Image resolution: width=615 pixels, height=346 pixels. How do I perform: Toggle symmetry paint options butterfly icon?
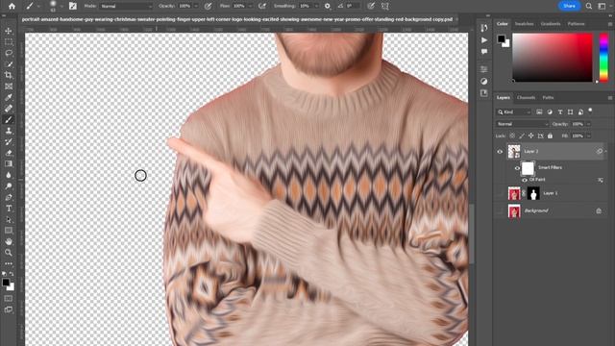point(385,6)
